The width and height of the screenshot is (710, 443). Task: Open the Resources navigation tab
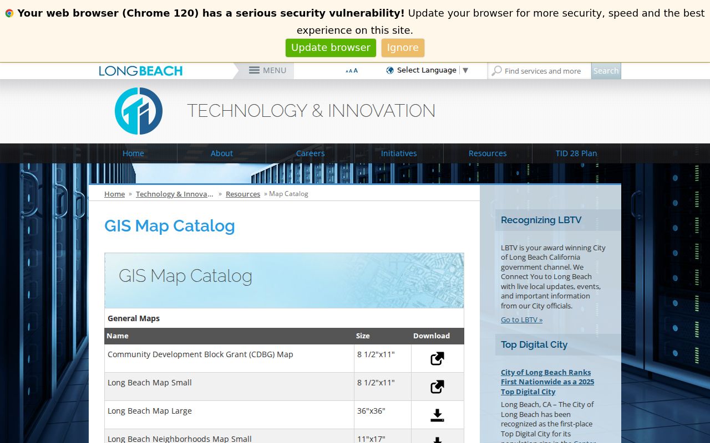click(x=488, y=153)
